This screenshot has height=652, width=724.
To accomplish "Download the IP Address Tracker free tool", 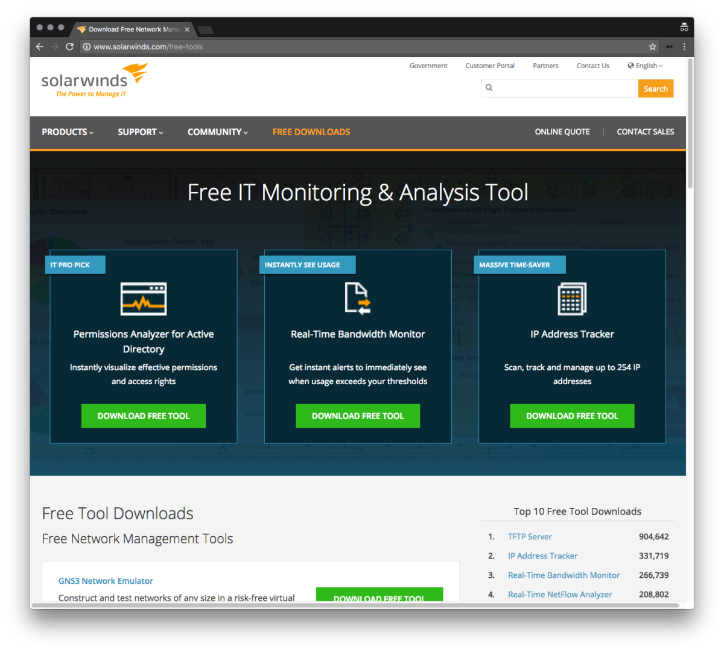I will click(572, 416).
